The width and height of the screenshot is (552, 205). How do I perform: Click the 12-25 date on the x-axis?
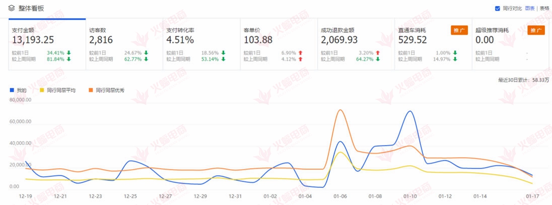pyautogui.click(x=130, y=196)
